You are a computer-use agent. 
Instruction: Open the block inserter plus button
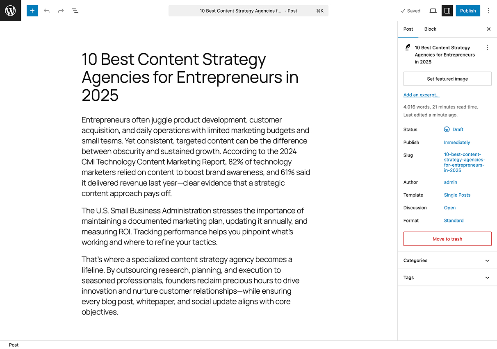click(x=32, y=11)
